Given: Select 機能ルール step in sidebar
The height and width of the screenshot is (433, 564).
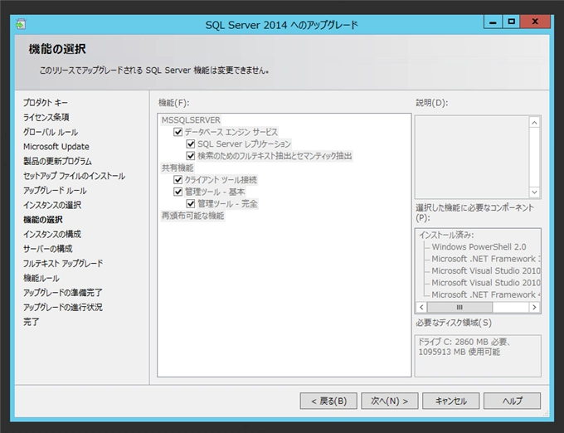Looking at the screenshot, I should pos(41,278).
